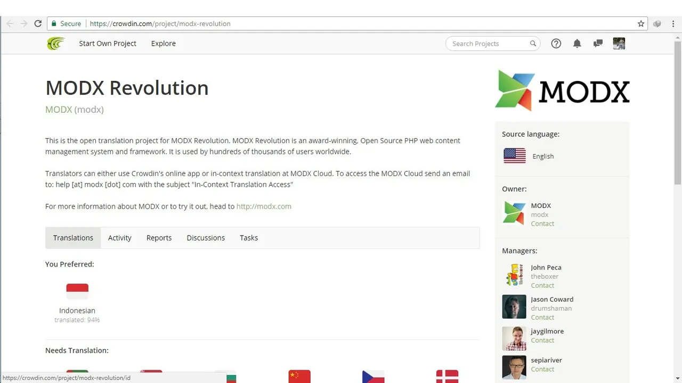Click the Jason Coward manager name
682x383 pixels.
(x=552, y=299)
